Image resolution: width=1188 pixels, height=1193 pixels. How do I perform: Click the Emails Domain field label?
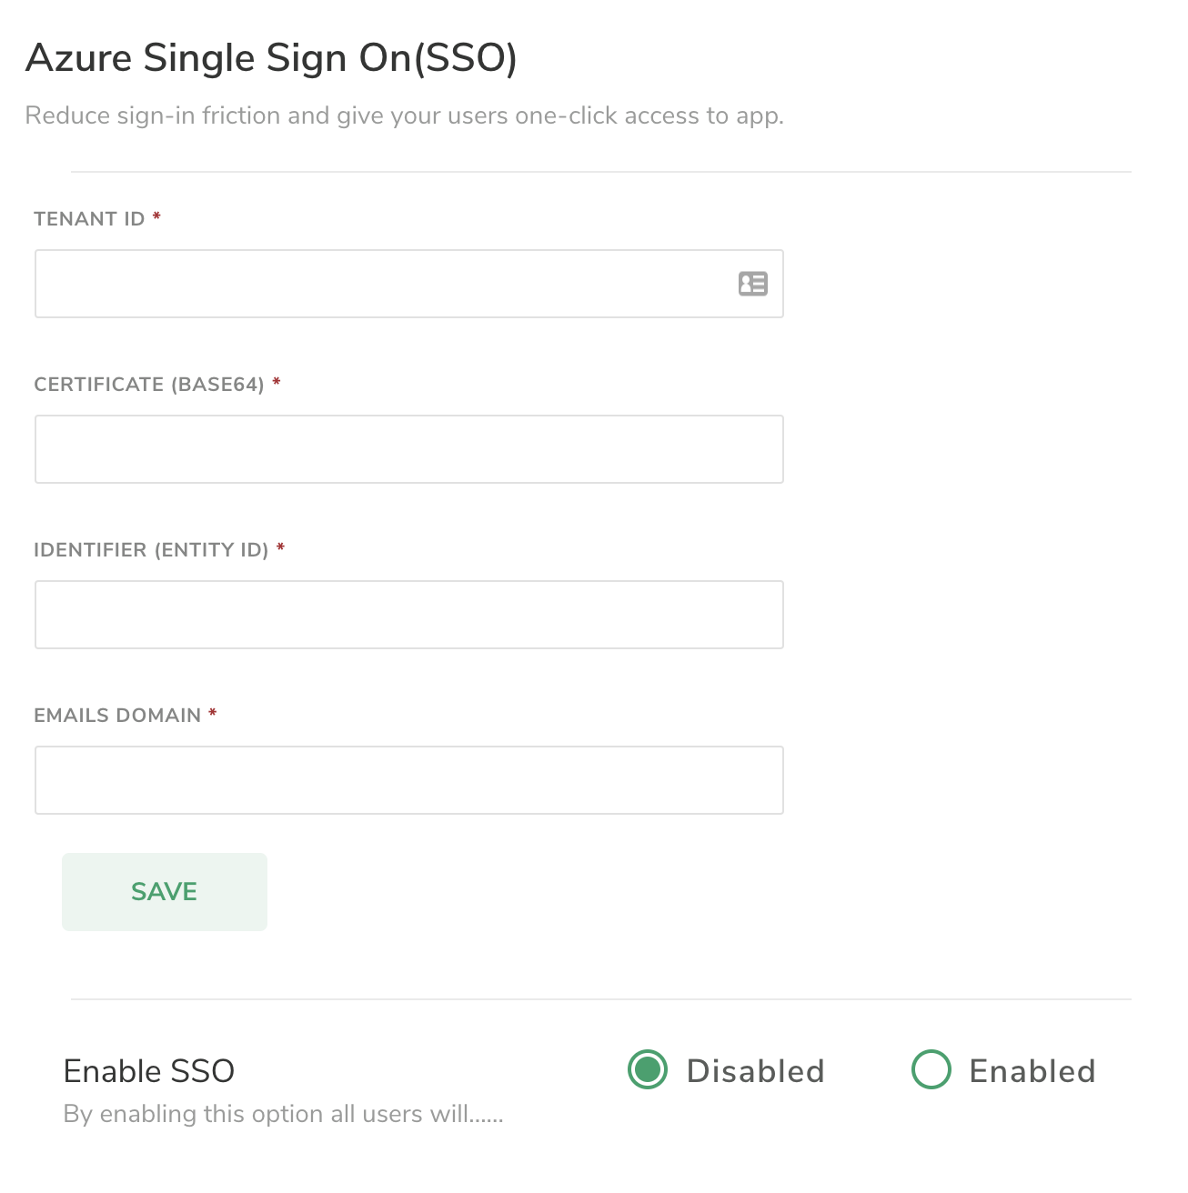(117, 716)
